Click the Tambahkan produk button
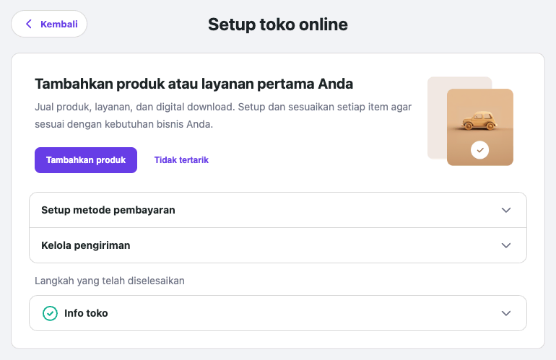 pyautogui.click(x=86, y=159)
